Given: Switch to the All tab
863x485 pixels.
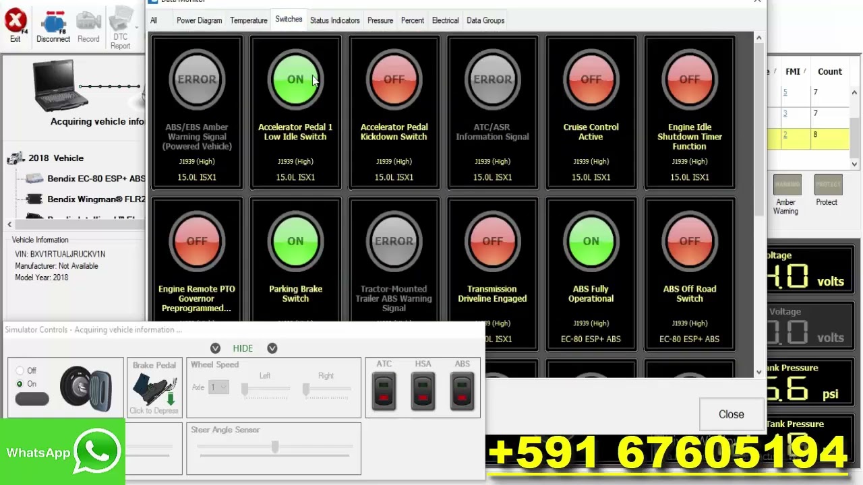Looking at the screenshot, I should click(x=154, y=20).
